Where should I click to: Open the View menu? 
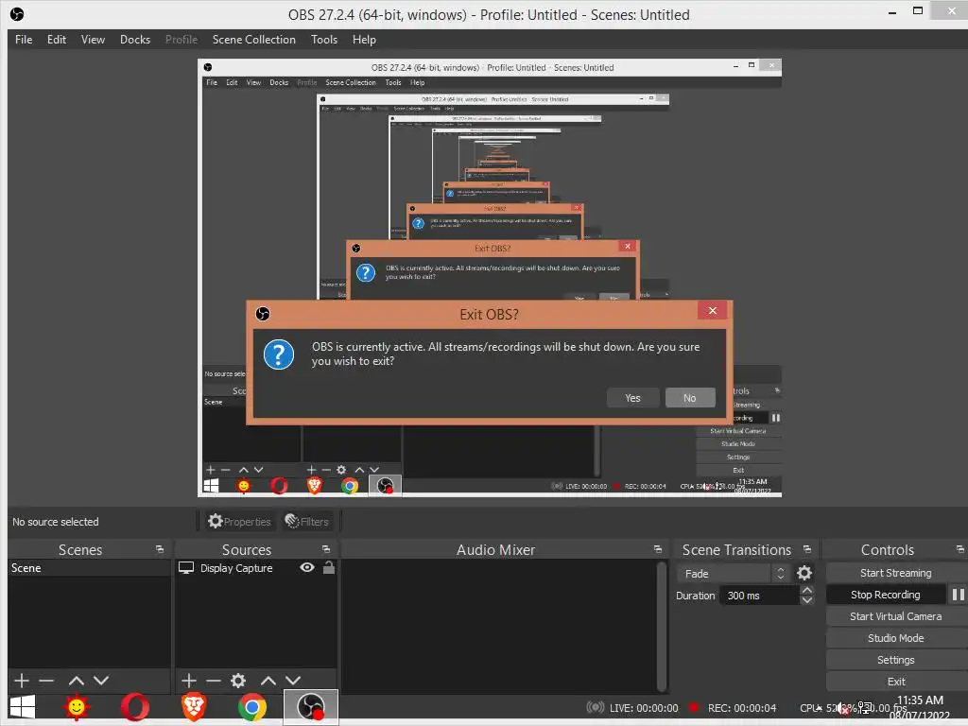pos(93,40)
